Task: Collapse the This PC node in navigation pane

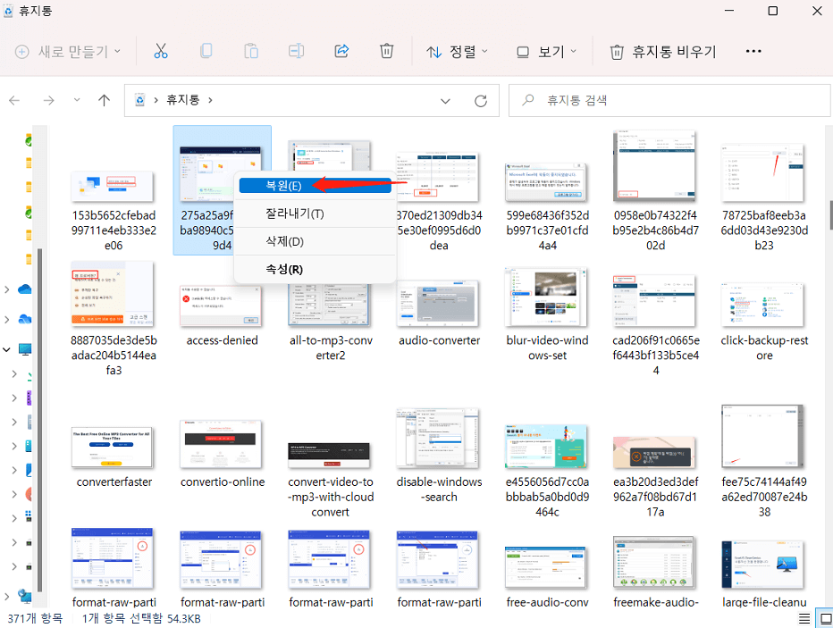Action: tap(6, 349)
